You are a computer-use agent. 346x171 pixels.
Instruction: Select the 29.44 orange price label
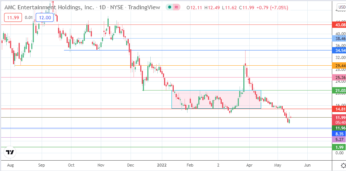339,66
